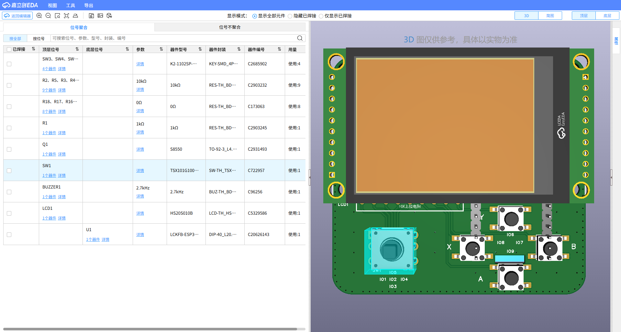The height and width of the screenshot is (332, 621).
Task: Click the horizontal scrollbar below the table
Action: [150, 329]
